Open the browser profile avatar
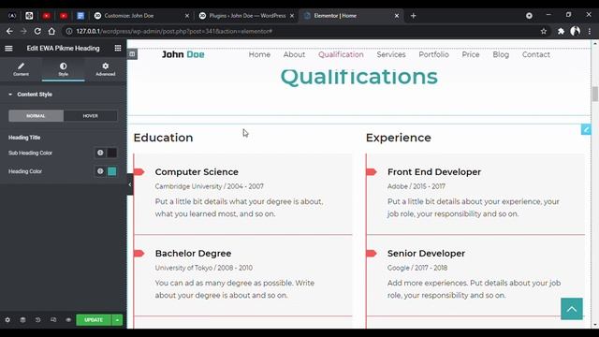This screenshot has height=337, width=599. coord(575,31)
